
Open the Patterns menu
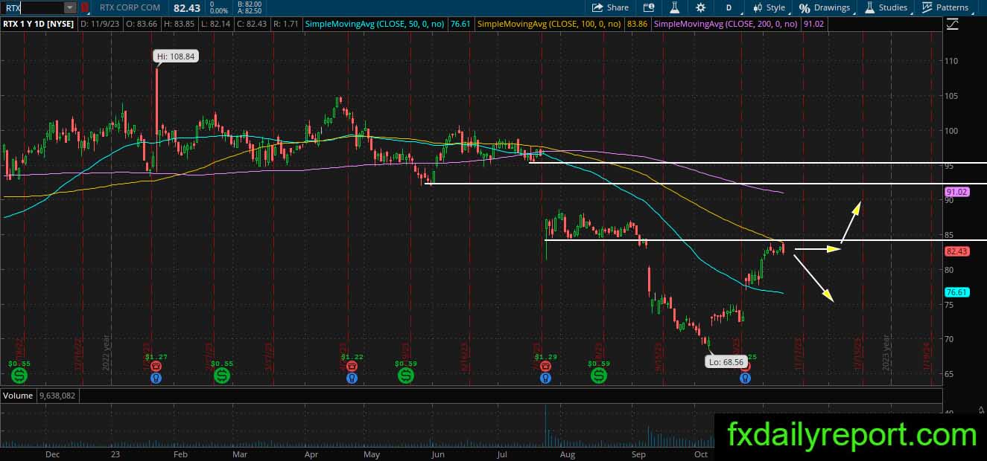[945, 7]
